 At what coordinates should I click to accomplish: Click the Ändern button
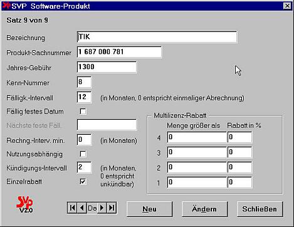click(204, 209)
